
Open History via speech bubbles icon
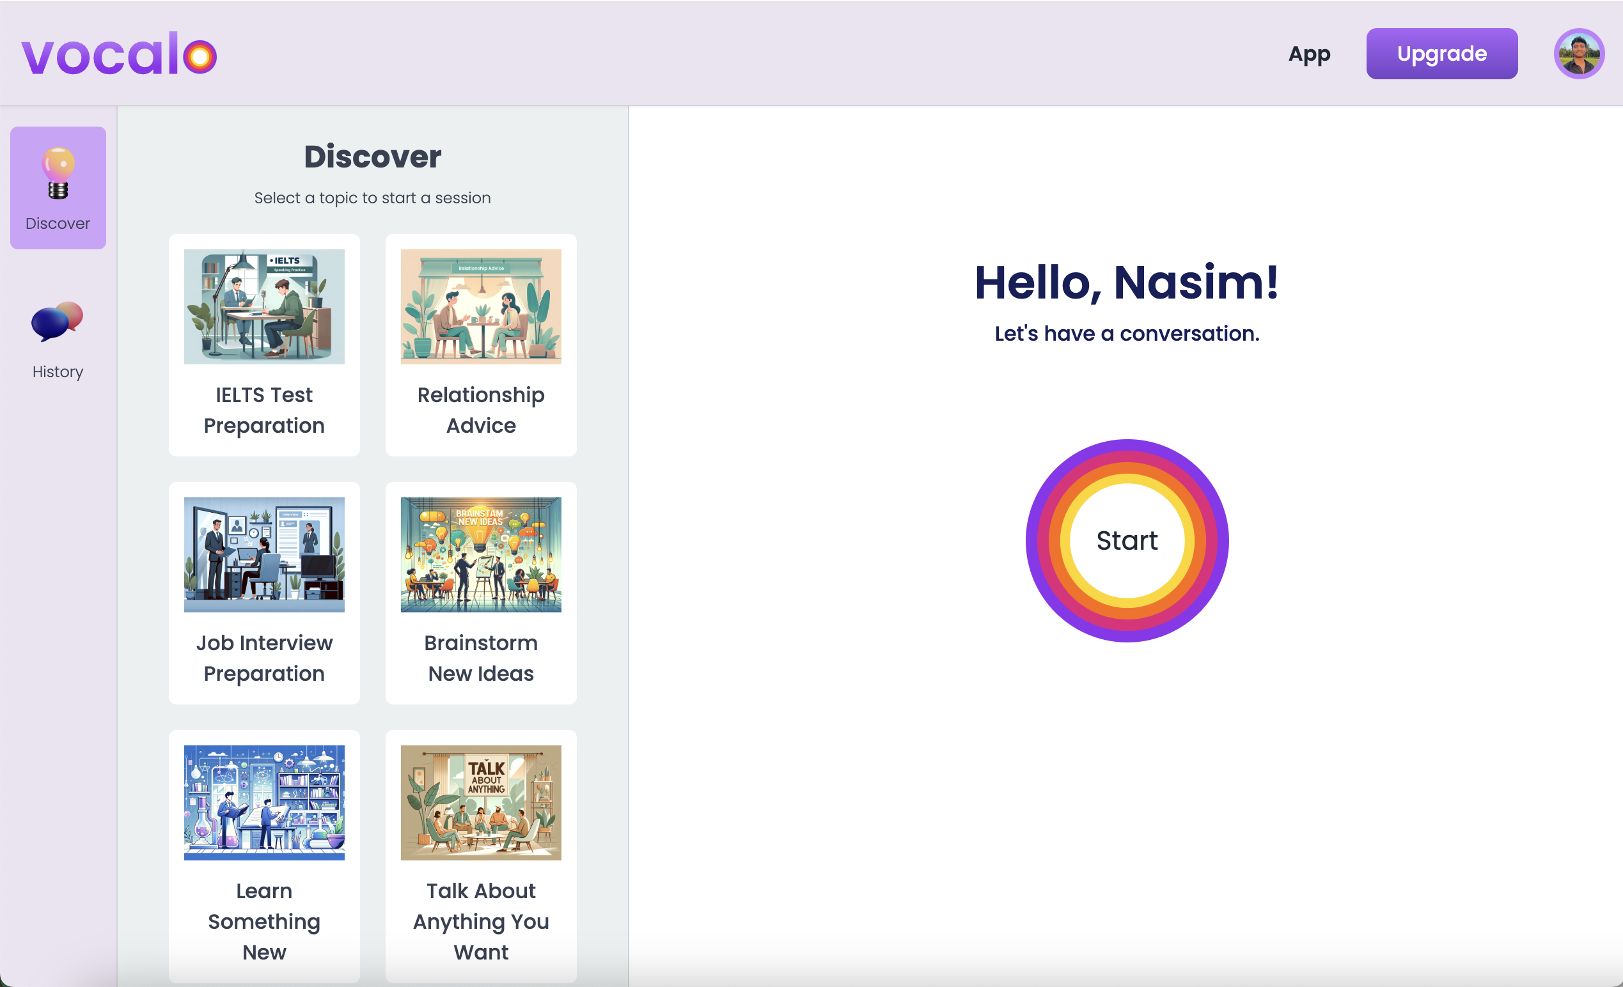pos(58,322)
